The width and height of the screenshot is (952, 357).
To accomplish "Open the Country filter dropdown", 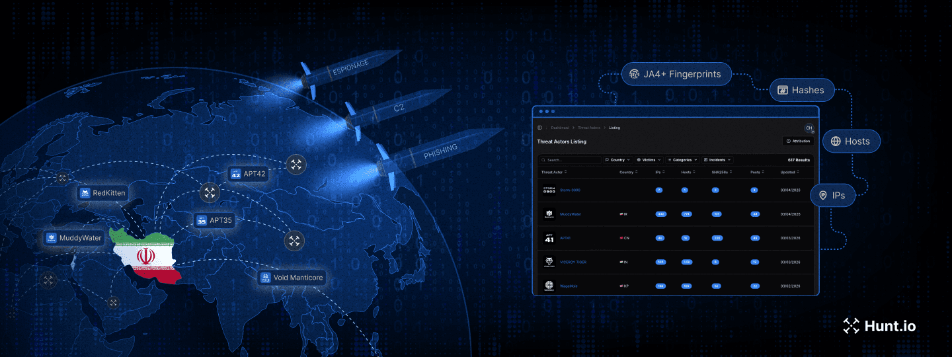I will 617,160.
